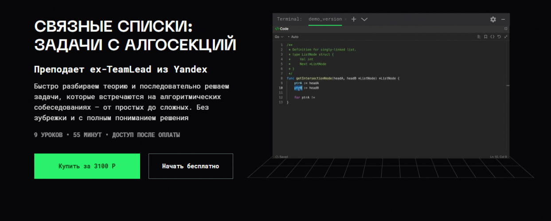Click the 'Ln 10, Col 9' status text
The width and height of the screenshot is (551, 221).
point(499,156)
